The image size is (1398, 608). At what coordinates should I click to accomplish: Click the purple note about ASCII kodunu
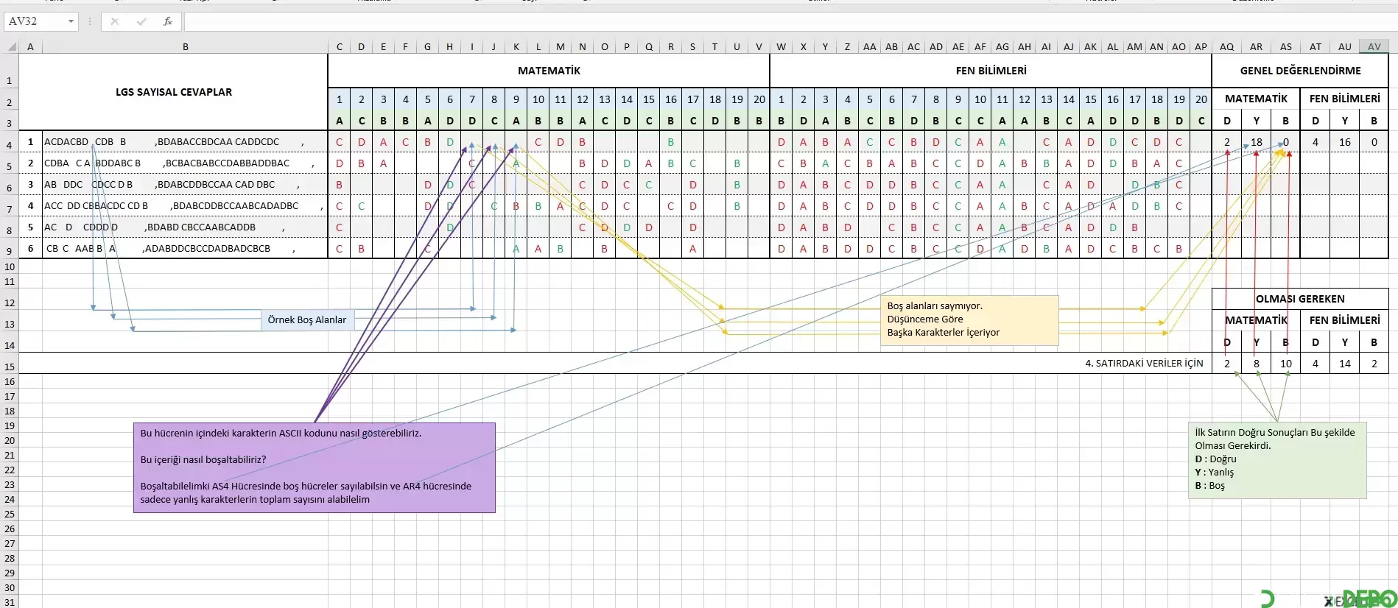[315, 467]
